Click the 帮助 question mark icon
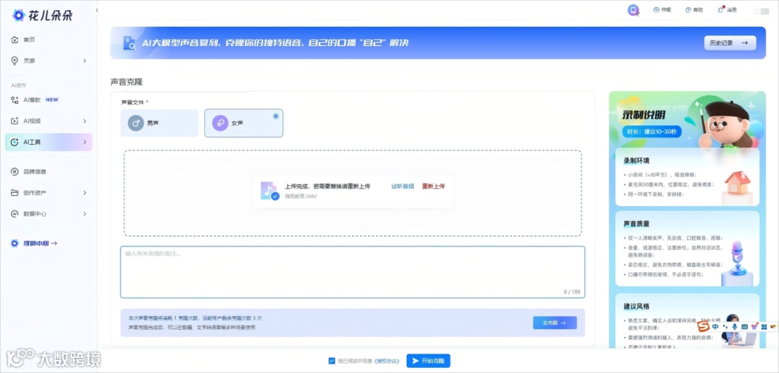Image resolution: width=779 pixels, height=373 pixels. pos(688,10)
